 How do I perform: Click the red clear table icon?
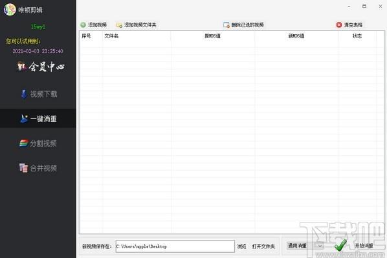(339, 25)
